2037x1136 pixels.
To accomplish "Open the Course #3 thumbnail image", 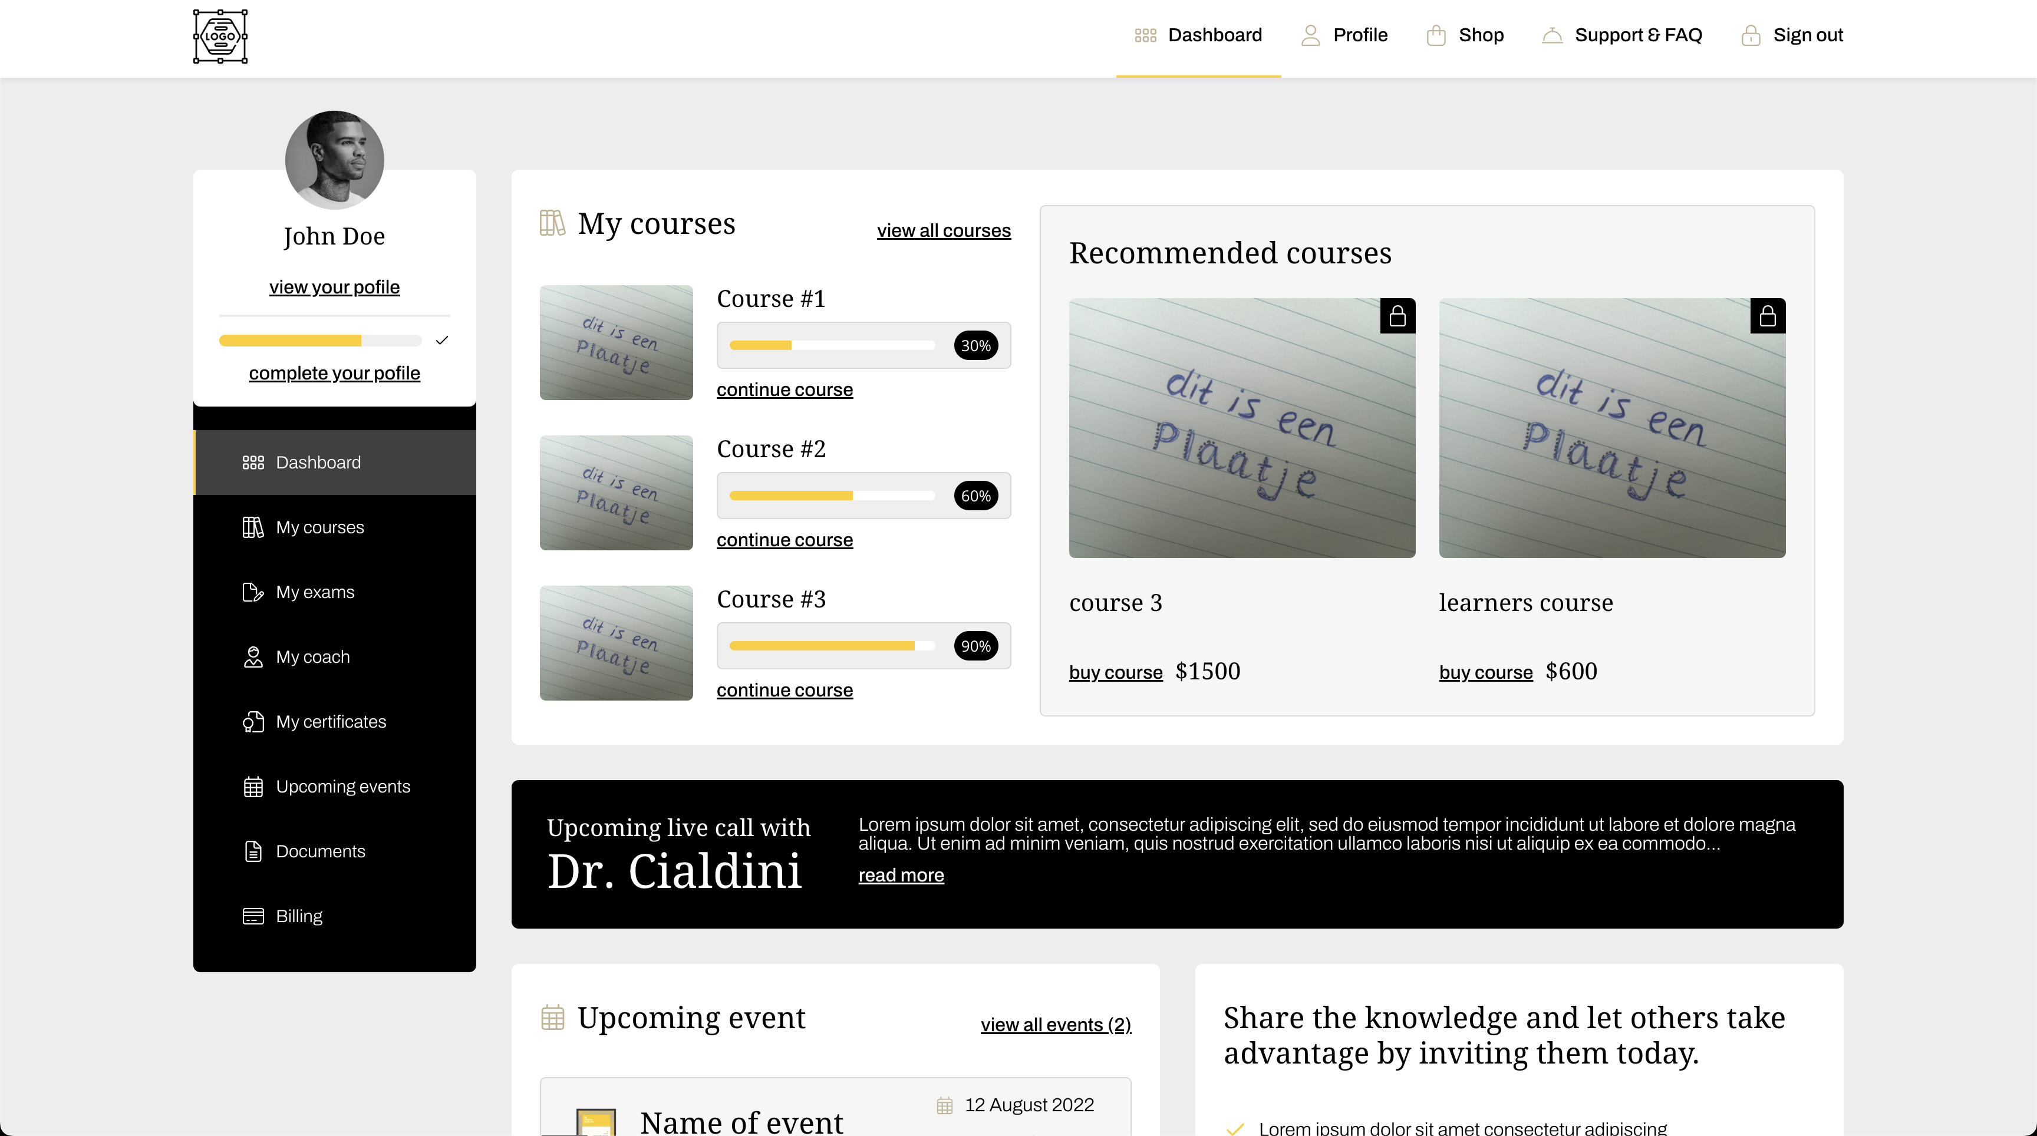I will point(616,643).
